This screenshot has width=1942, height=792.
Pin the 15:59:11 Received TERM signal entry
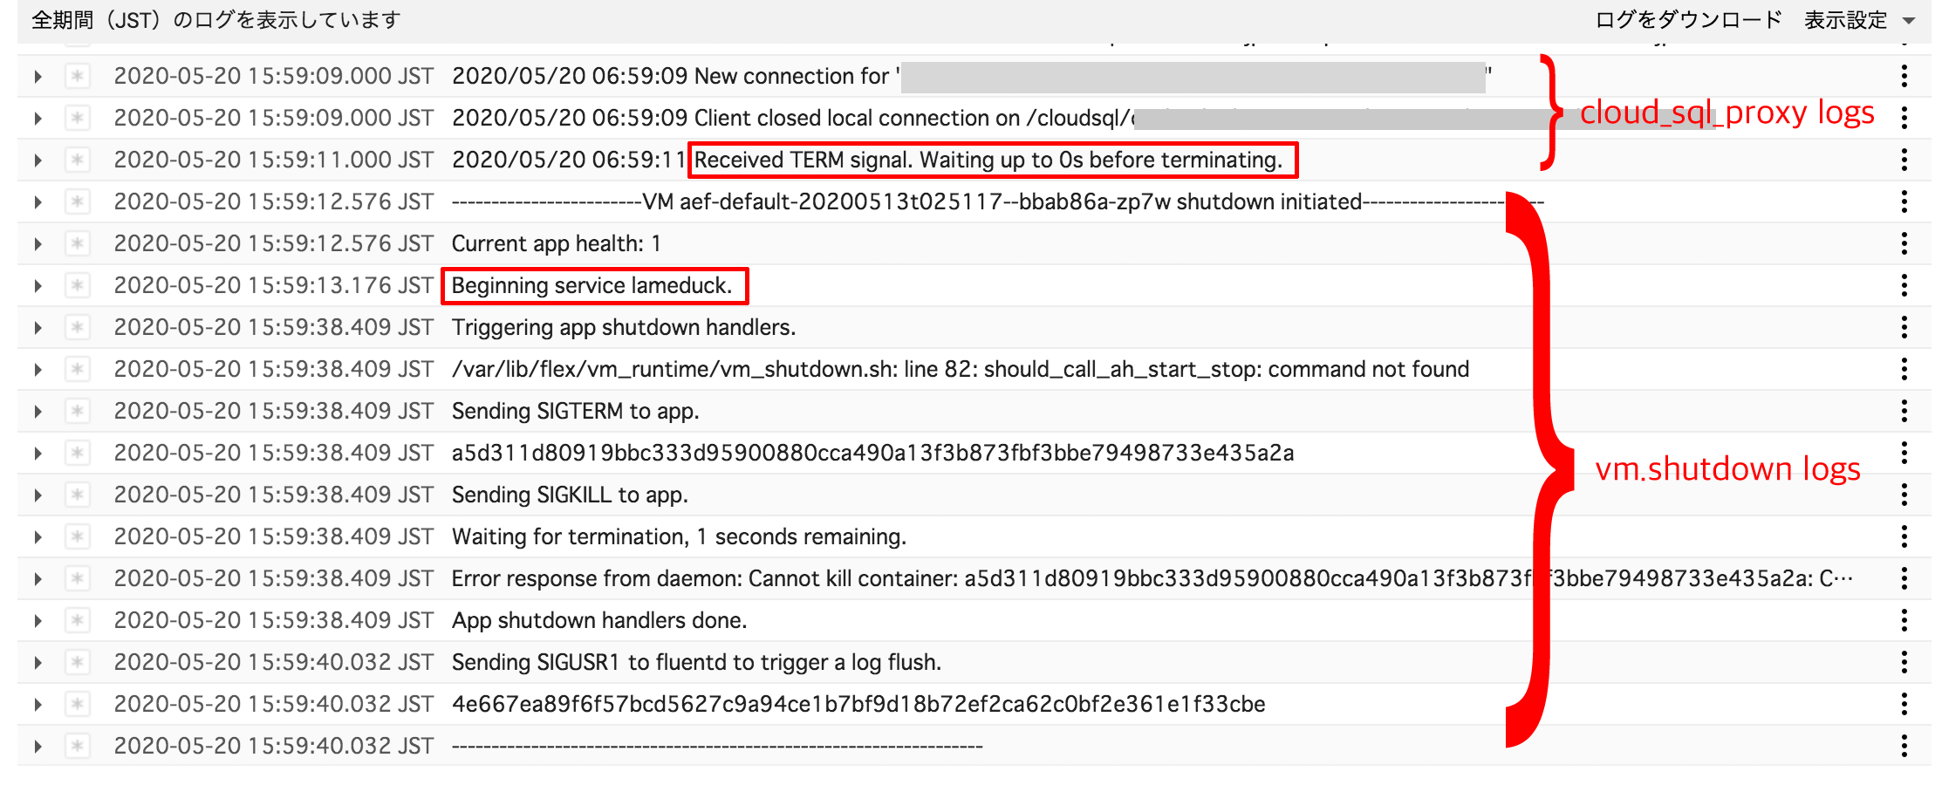pyautogui.click(x=78, y=160)
